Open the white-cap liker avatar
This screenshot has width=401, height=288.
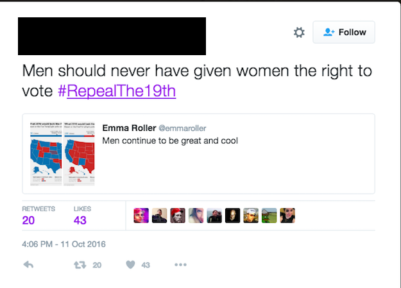[251, 216]
